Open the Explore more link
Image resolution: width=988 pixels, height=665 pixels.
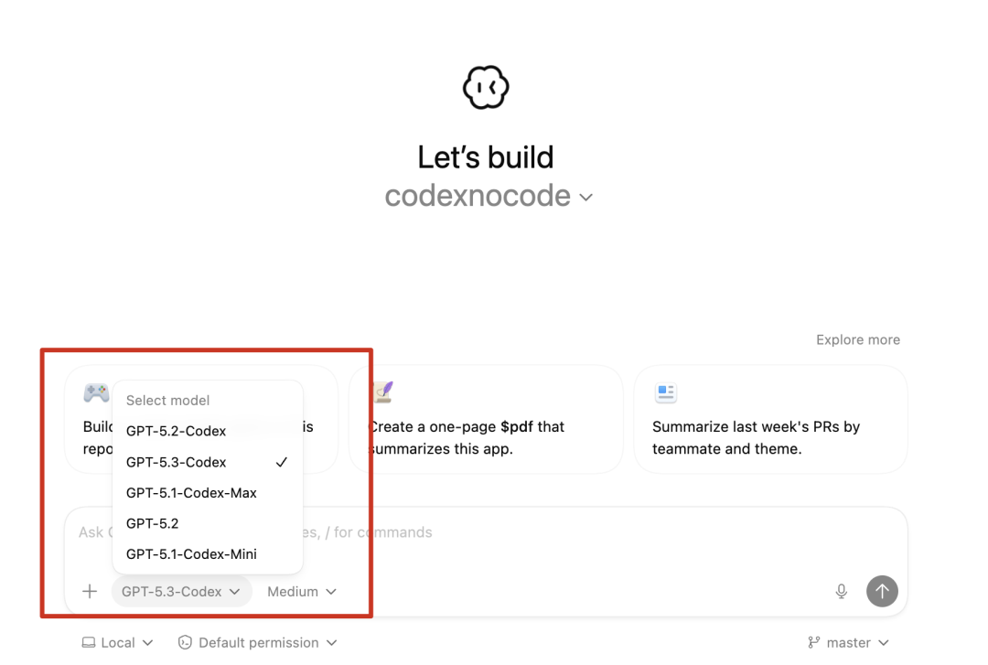[x=857, y=339]
